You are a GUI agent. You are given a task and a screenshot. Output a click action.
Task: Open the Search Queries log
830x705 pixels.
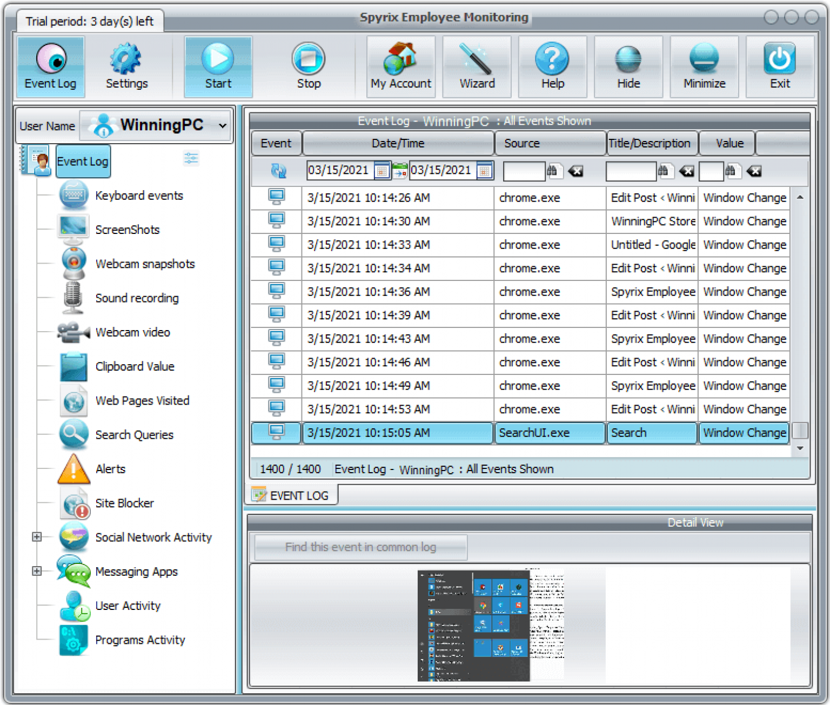tap(134, 435)
